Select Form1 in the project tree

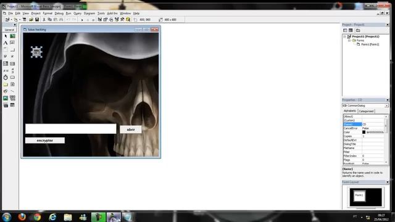click(370, 44)
